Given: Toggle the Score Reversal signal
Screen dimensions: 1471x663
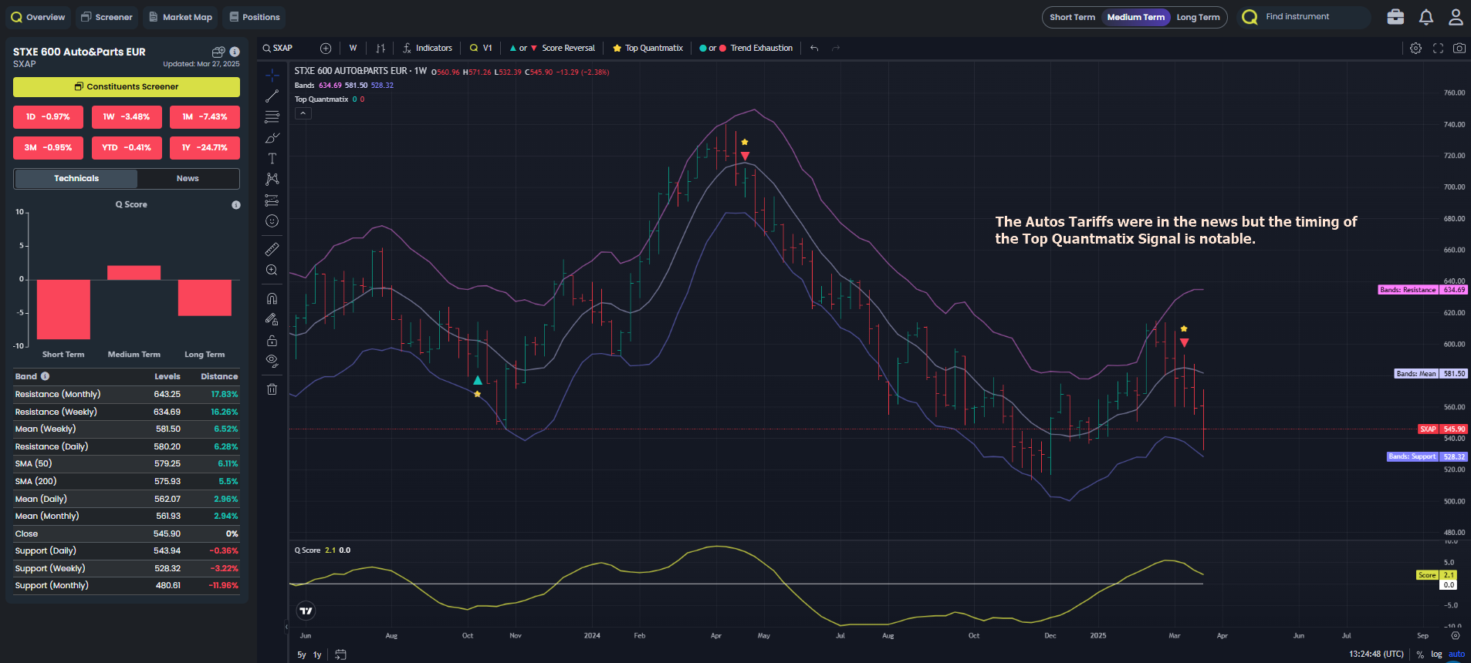Looking at the screenshot, I should (x=552, y=48).
